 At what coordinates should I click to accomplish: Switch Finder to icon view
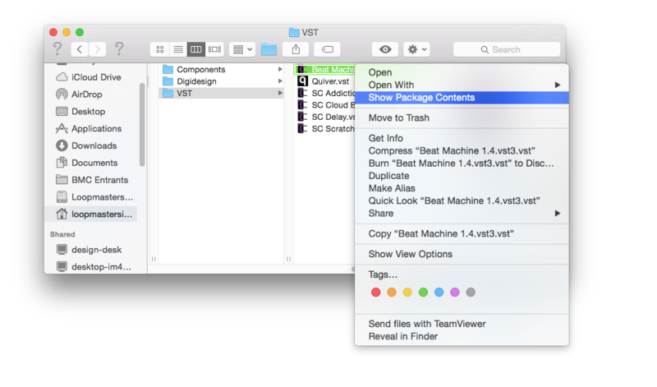click(x=159, y=49)
